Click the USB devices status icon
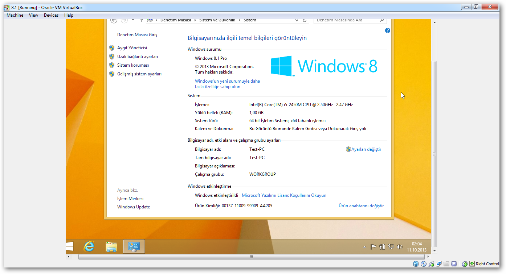This screenshot has width=506, height=274. tap(431, 264)
